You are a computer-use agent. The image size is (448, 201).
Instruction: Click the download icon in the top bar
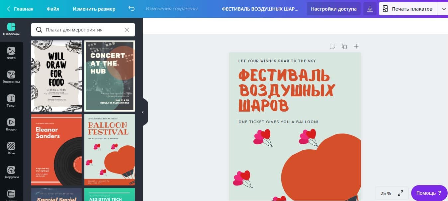[x=370, y=8]
